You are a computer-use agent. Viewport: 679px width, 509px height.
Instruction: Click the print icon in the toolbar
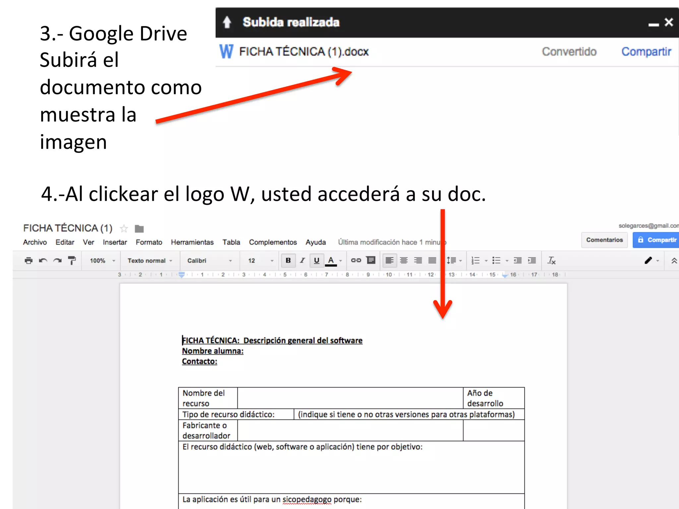[x=29, y=261]
